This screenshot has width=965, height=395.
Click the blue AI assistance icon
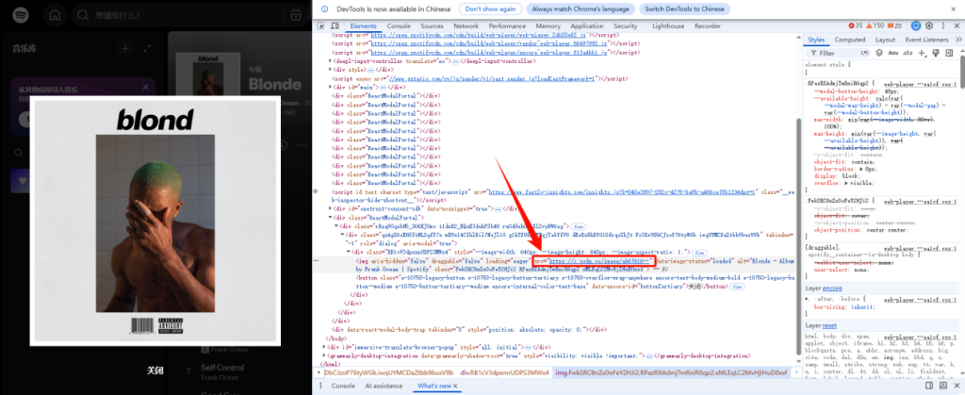[x=915, y=25]
